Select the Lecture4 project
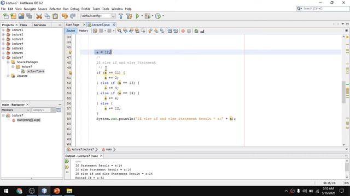The height and width of the screenshot is (196, 350). tap(17, 44)
